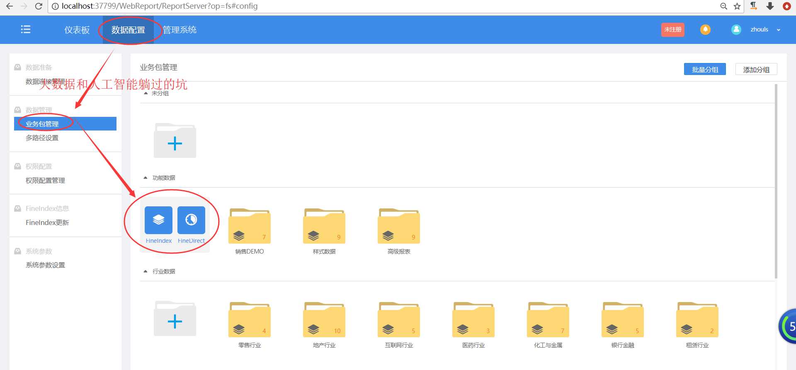Click the 系统参数 section icon
796x370 pixels.
18,251
